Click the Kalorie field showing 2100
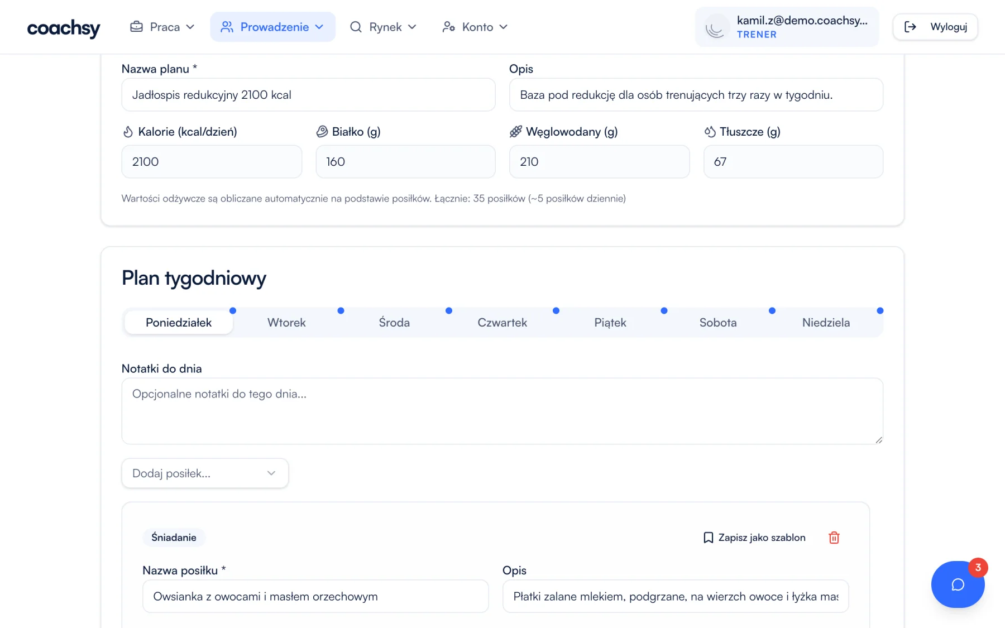Viewport: 1005px width, 628px height. pyautogui.click(x=212, y=162)
